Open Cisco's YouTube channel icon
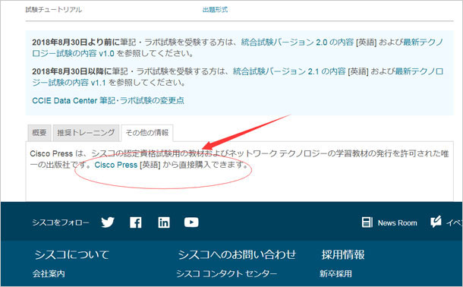This screenshot has height=287, width=463. point(191,222)
